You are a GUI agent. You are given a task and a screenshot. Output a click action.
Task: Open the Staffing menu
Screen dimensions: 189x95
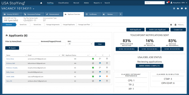(50, 3)
